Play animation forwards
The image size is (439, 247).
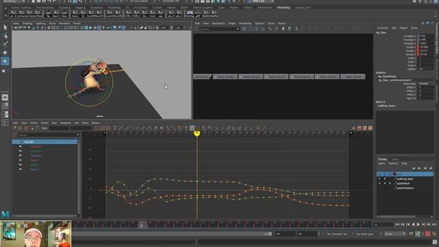(x=418, y=224)
